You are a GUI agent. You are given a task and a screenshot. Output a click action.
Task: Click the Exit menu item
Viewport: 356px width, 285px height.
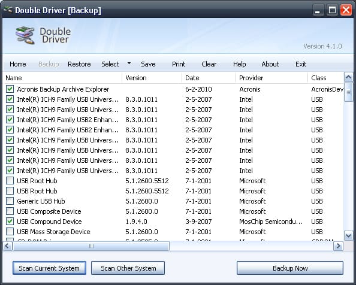coord(301,64)
